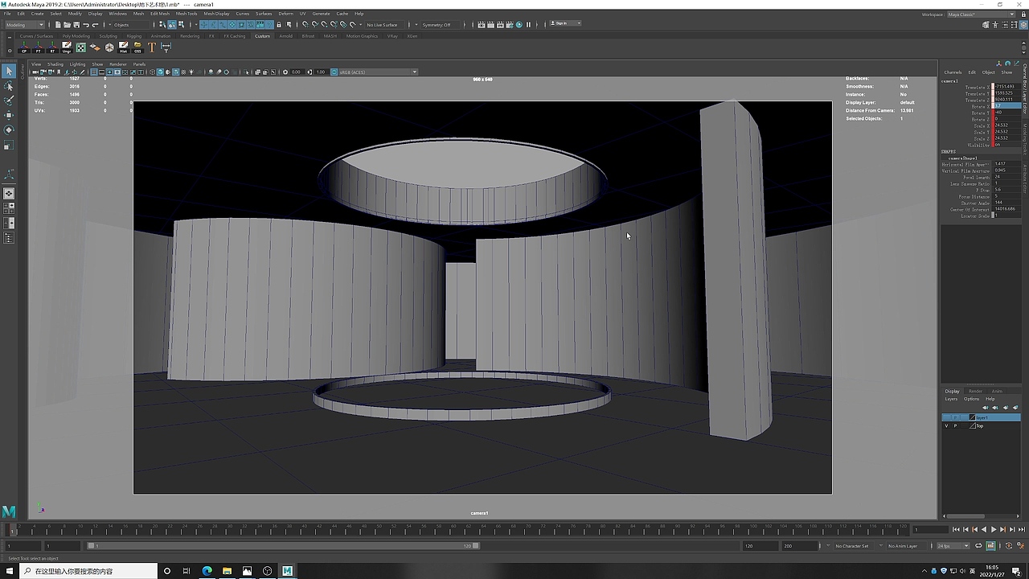Choose the Lasso Select tool
The width and height of the screenshot is (1029, 579).
(x=9, y=86)
